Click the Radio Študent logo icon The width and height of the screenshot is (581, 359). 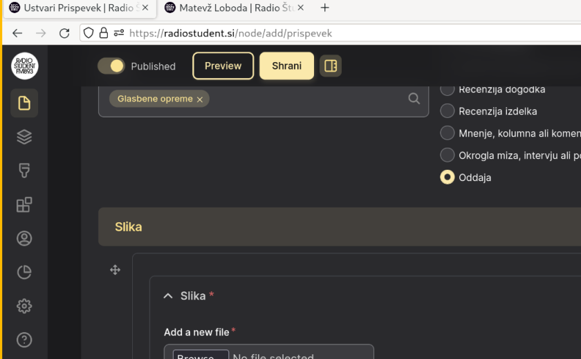[x=24, y=66]
